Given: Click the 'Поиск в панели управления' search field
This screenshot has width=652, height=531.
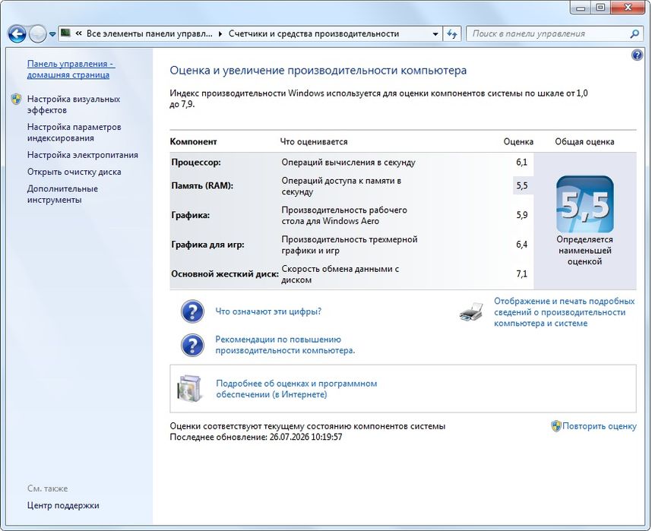Looking at the screenshot, I should click(549, 34).
